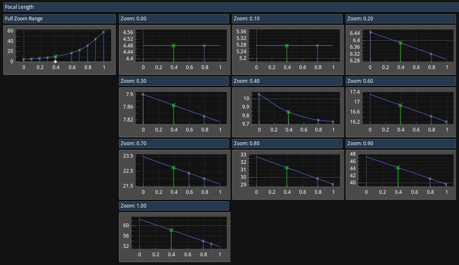Select the Zoom: 0.20 panel header
This screenshot has width=459, height=265.
tap(401, 19)
